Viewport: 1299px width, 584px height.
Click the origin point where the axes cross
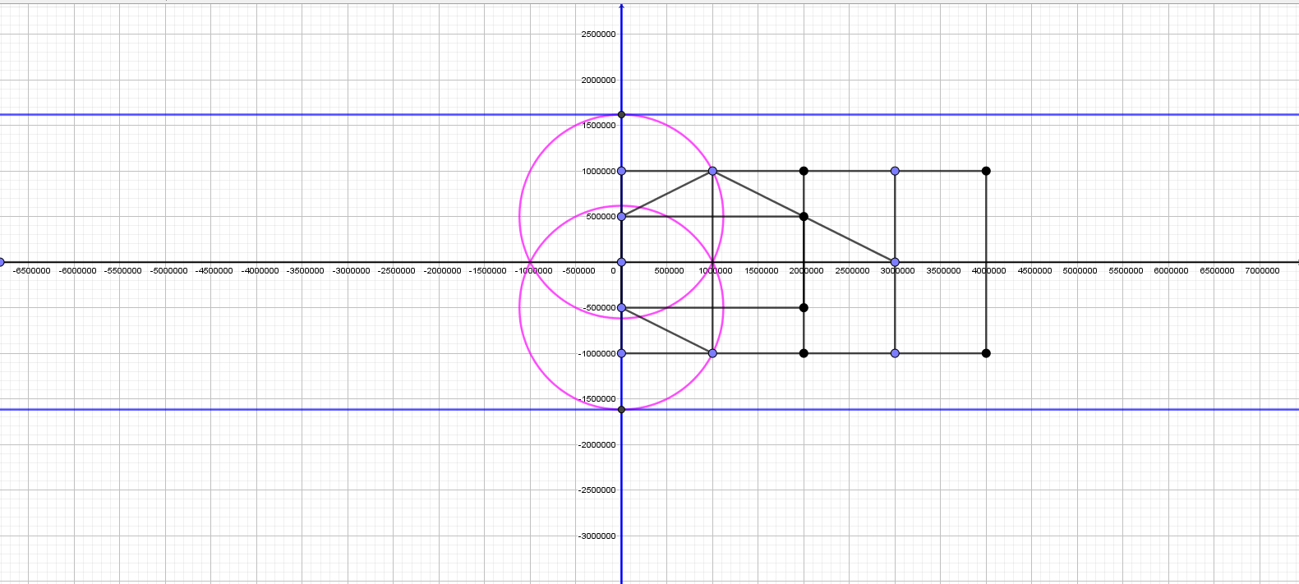[x=621, y=262]
